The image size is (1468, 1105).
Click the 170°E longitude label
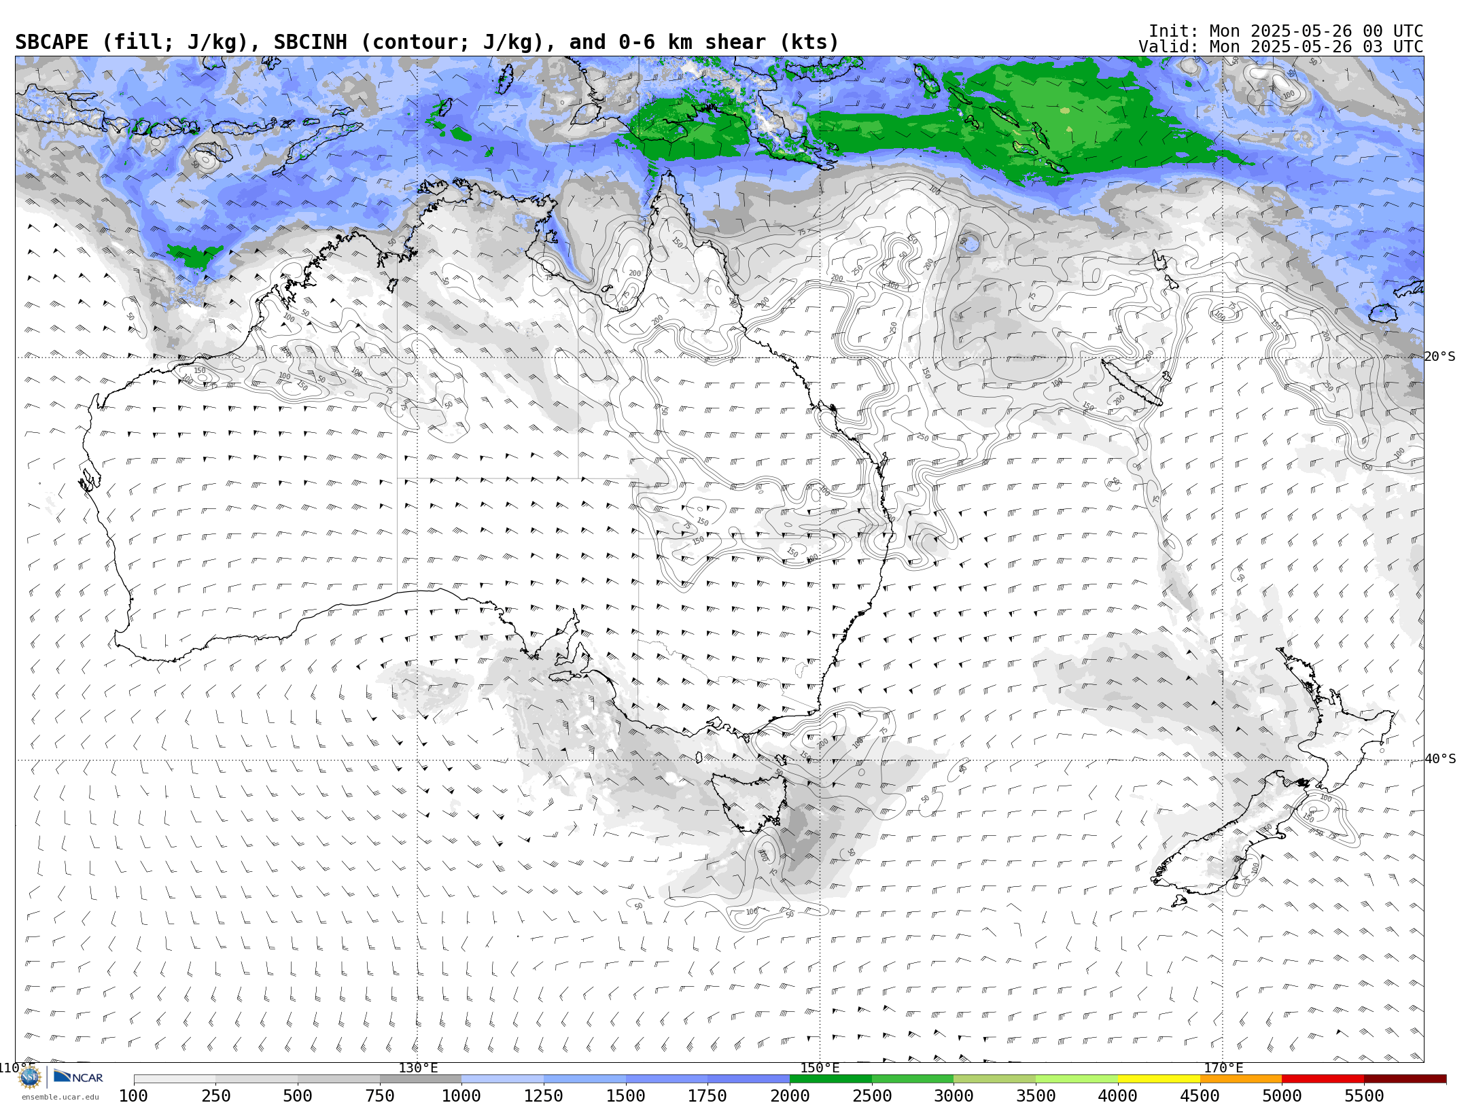[1223, 1068]
